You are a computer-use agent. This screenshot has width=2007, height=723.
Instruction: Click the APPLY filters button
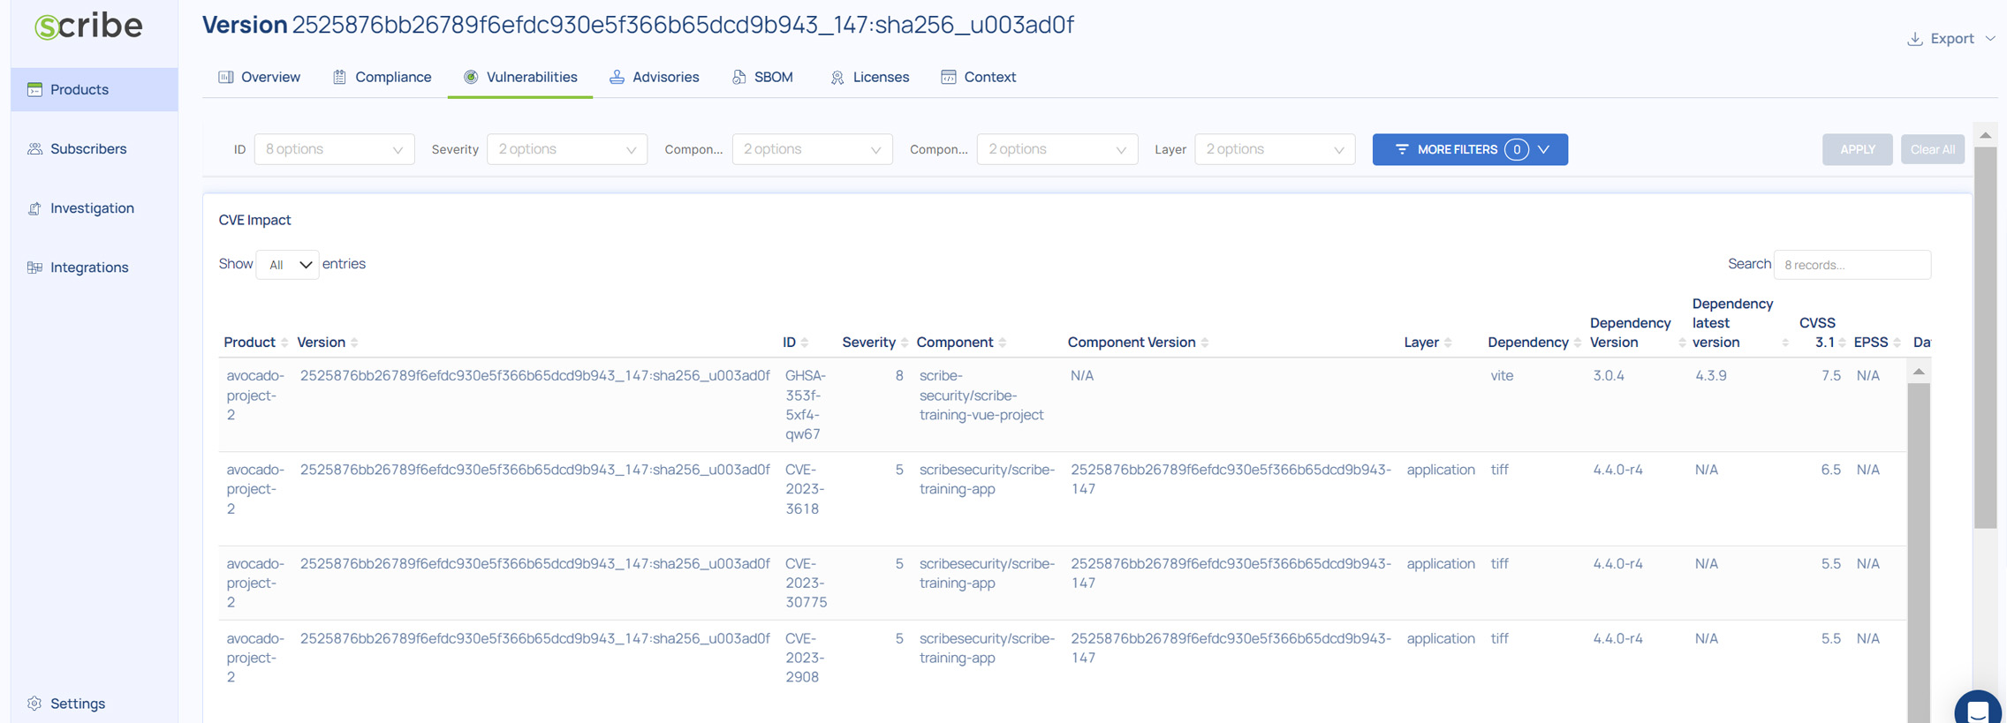click(x=1858, y=149)
